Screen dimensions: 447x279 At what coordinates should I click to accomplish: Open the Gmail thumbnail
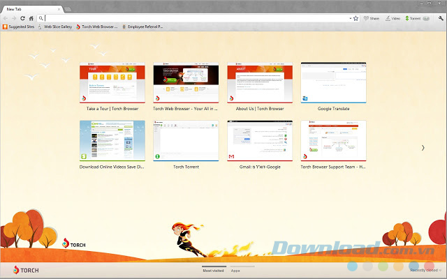coord(258,141)
